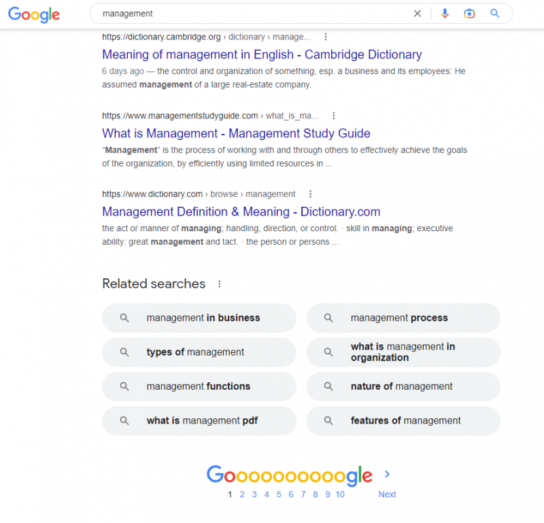Open the three-dot menu beside Related searches
The width and height of the screenshot is (544, 523).
click(x=219, y=284)
